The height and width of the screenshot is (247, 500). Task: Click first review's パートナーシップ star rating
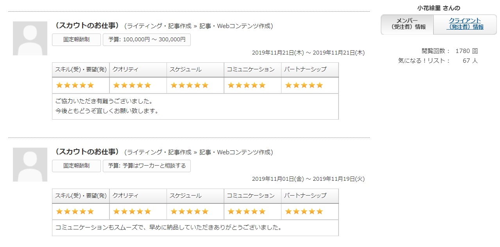pos(304,85)
